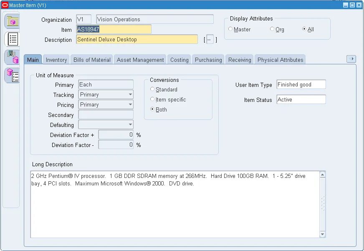Open the Asset Management tab
The width and height of the screenshot is (364, 251).
(140, 60)
